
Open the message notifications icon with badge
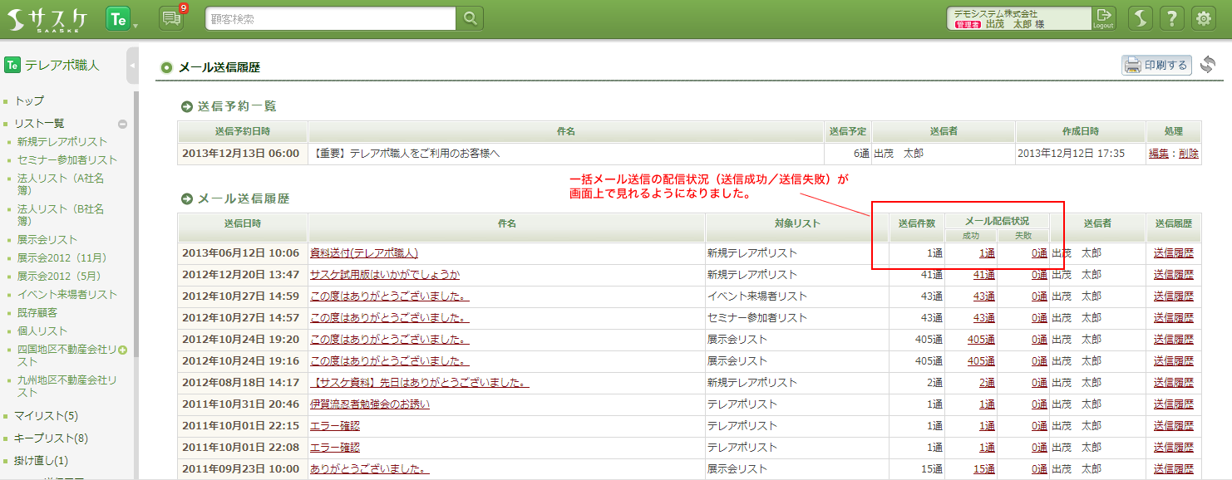pos(171,18)
